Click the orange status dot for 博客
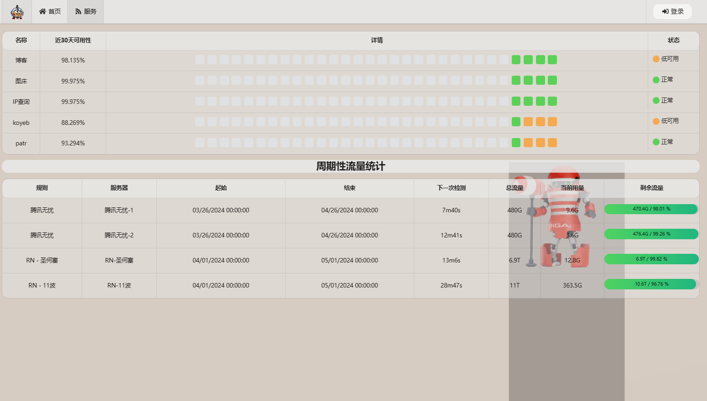This screenshot has width=707, height=401. pyautogui.click(x=656, y=59)
